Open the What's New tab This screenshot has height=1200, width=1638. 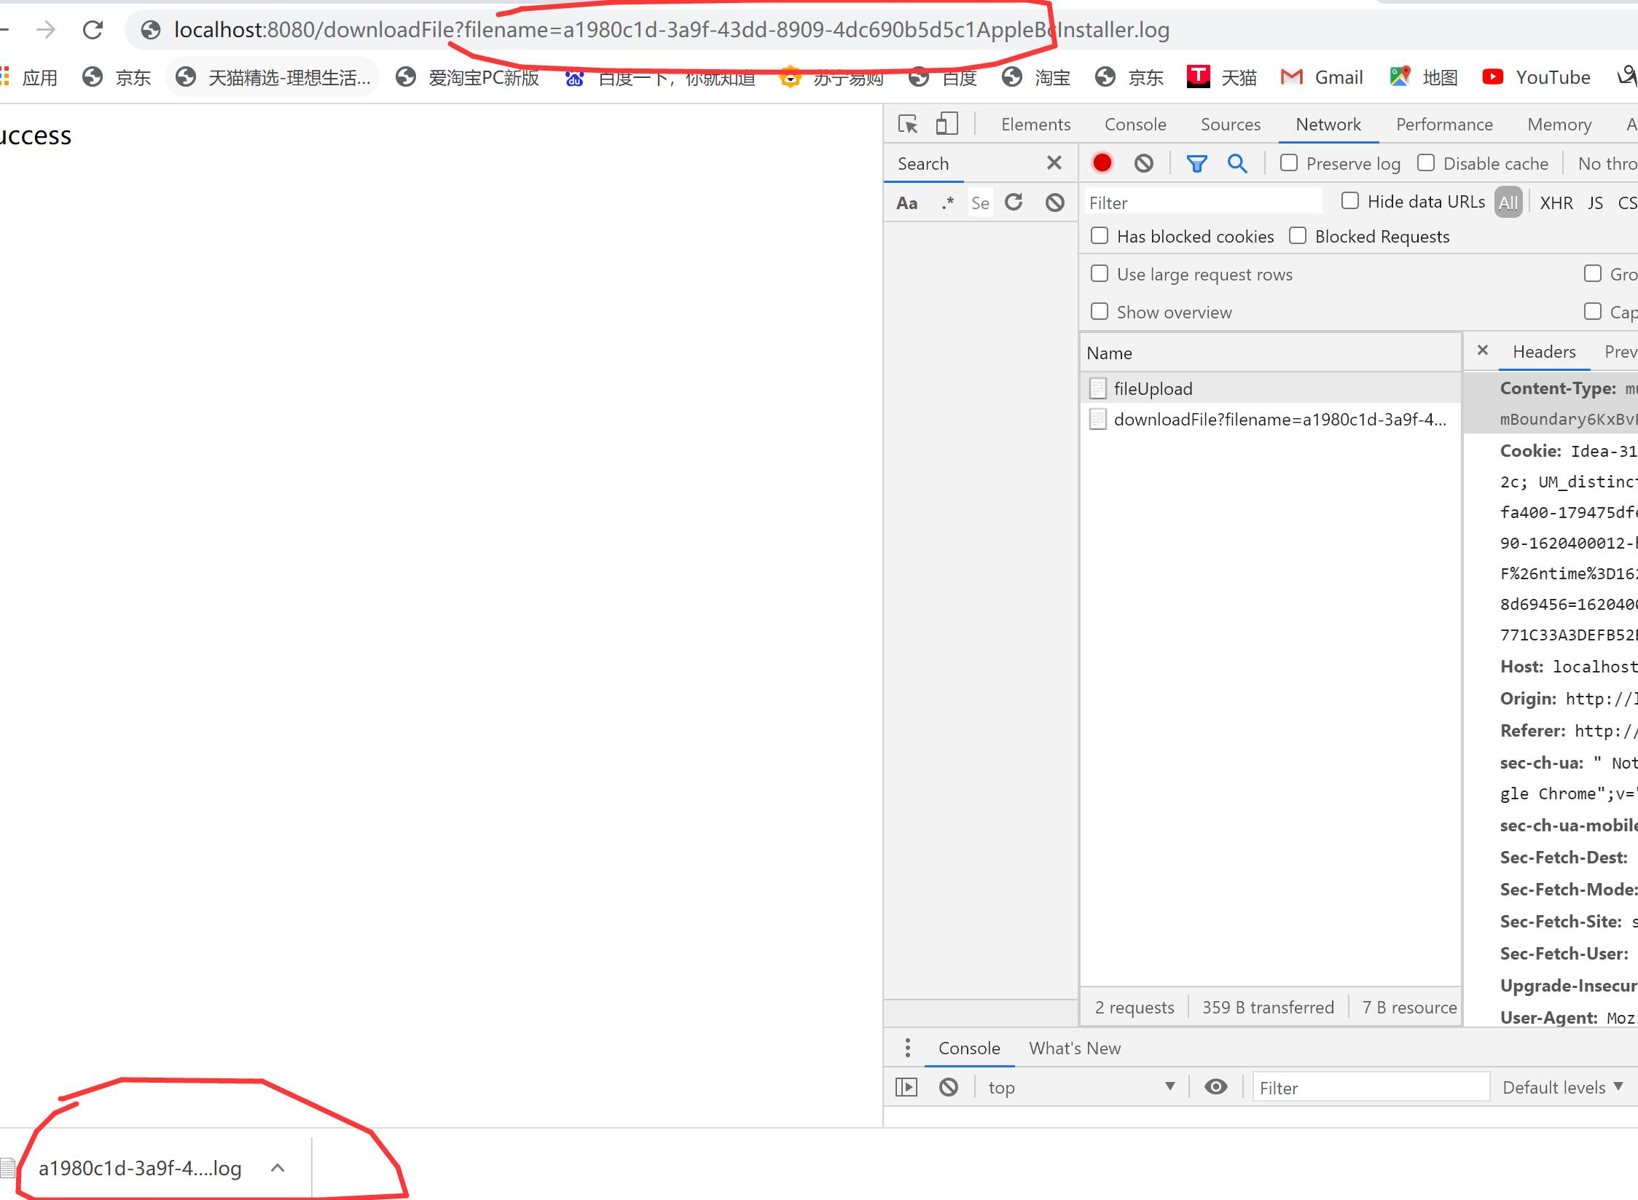pos(1073,1048)
